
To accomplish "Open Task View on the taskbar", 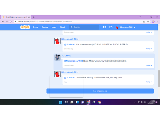I will pos(72,102).
